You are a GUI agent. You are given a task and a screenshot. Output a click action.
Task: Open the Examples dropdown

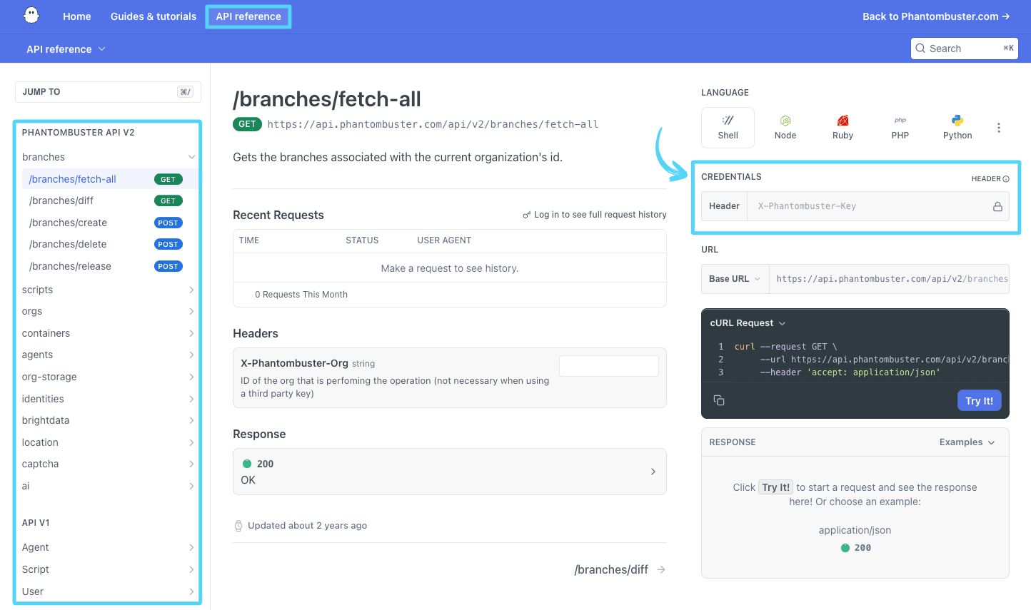967,442
